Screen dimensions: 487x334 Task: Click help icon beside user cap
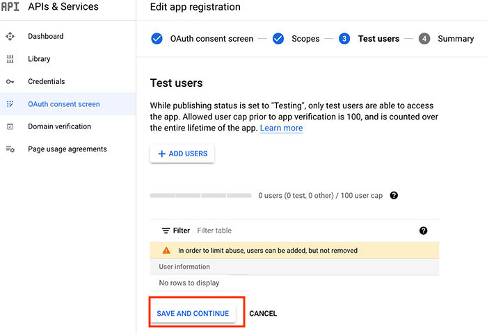394,196
